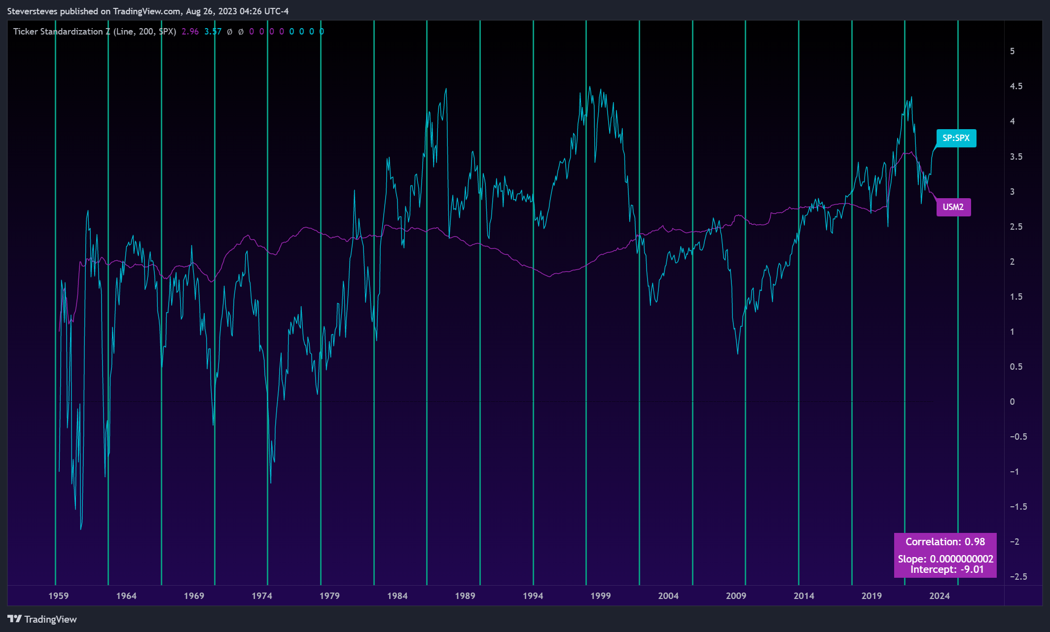This screenshot has height=632, width=1050.
Task: Click the Slope: 0.0000000002 text
Action: 945,559
